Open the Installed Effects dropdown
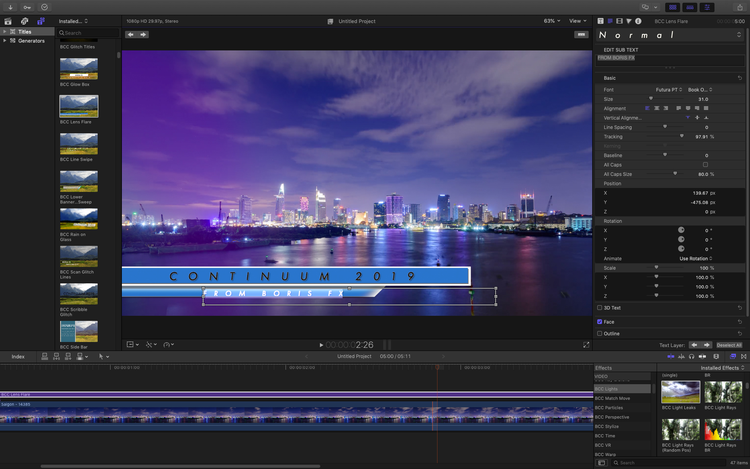Image resolution: width=750 pixels, height=469 pixels. 722,368
